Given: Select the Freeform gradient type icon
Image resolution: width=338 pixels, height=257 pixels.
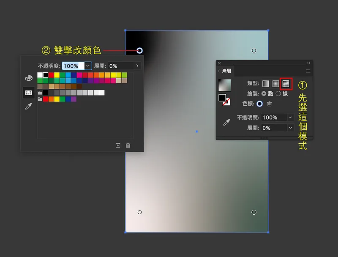Looking at the screenshot, I should [286, 84].
